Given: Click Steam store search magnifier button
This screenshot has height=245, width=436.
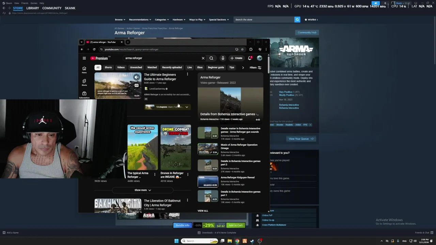Looking at the screenshot, I should [297, 20].
